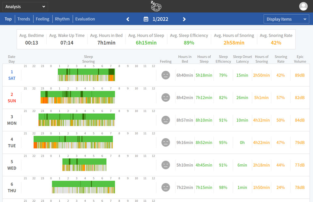Advance to the next month with the right chevron
The image size is (313, 202).
[184, 19]
